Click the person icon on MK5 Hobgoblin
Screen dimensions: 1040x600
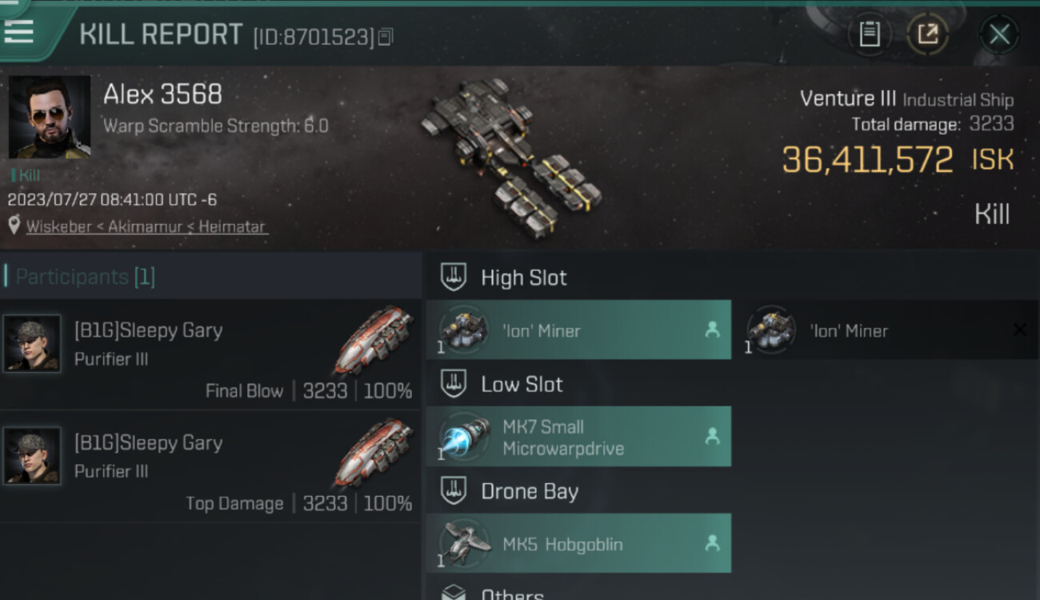coord(712,543)
